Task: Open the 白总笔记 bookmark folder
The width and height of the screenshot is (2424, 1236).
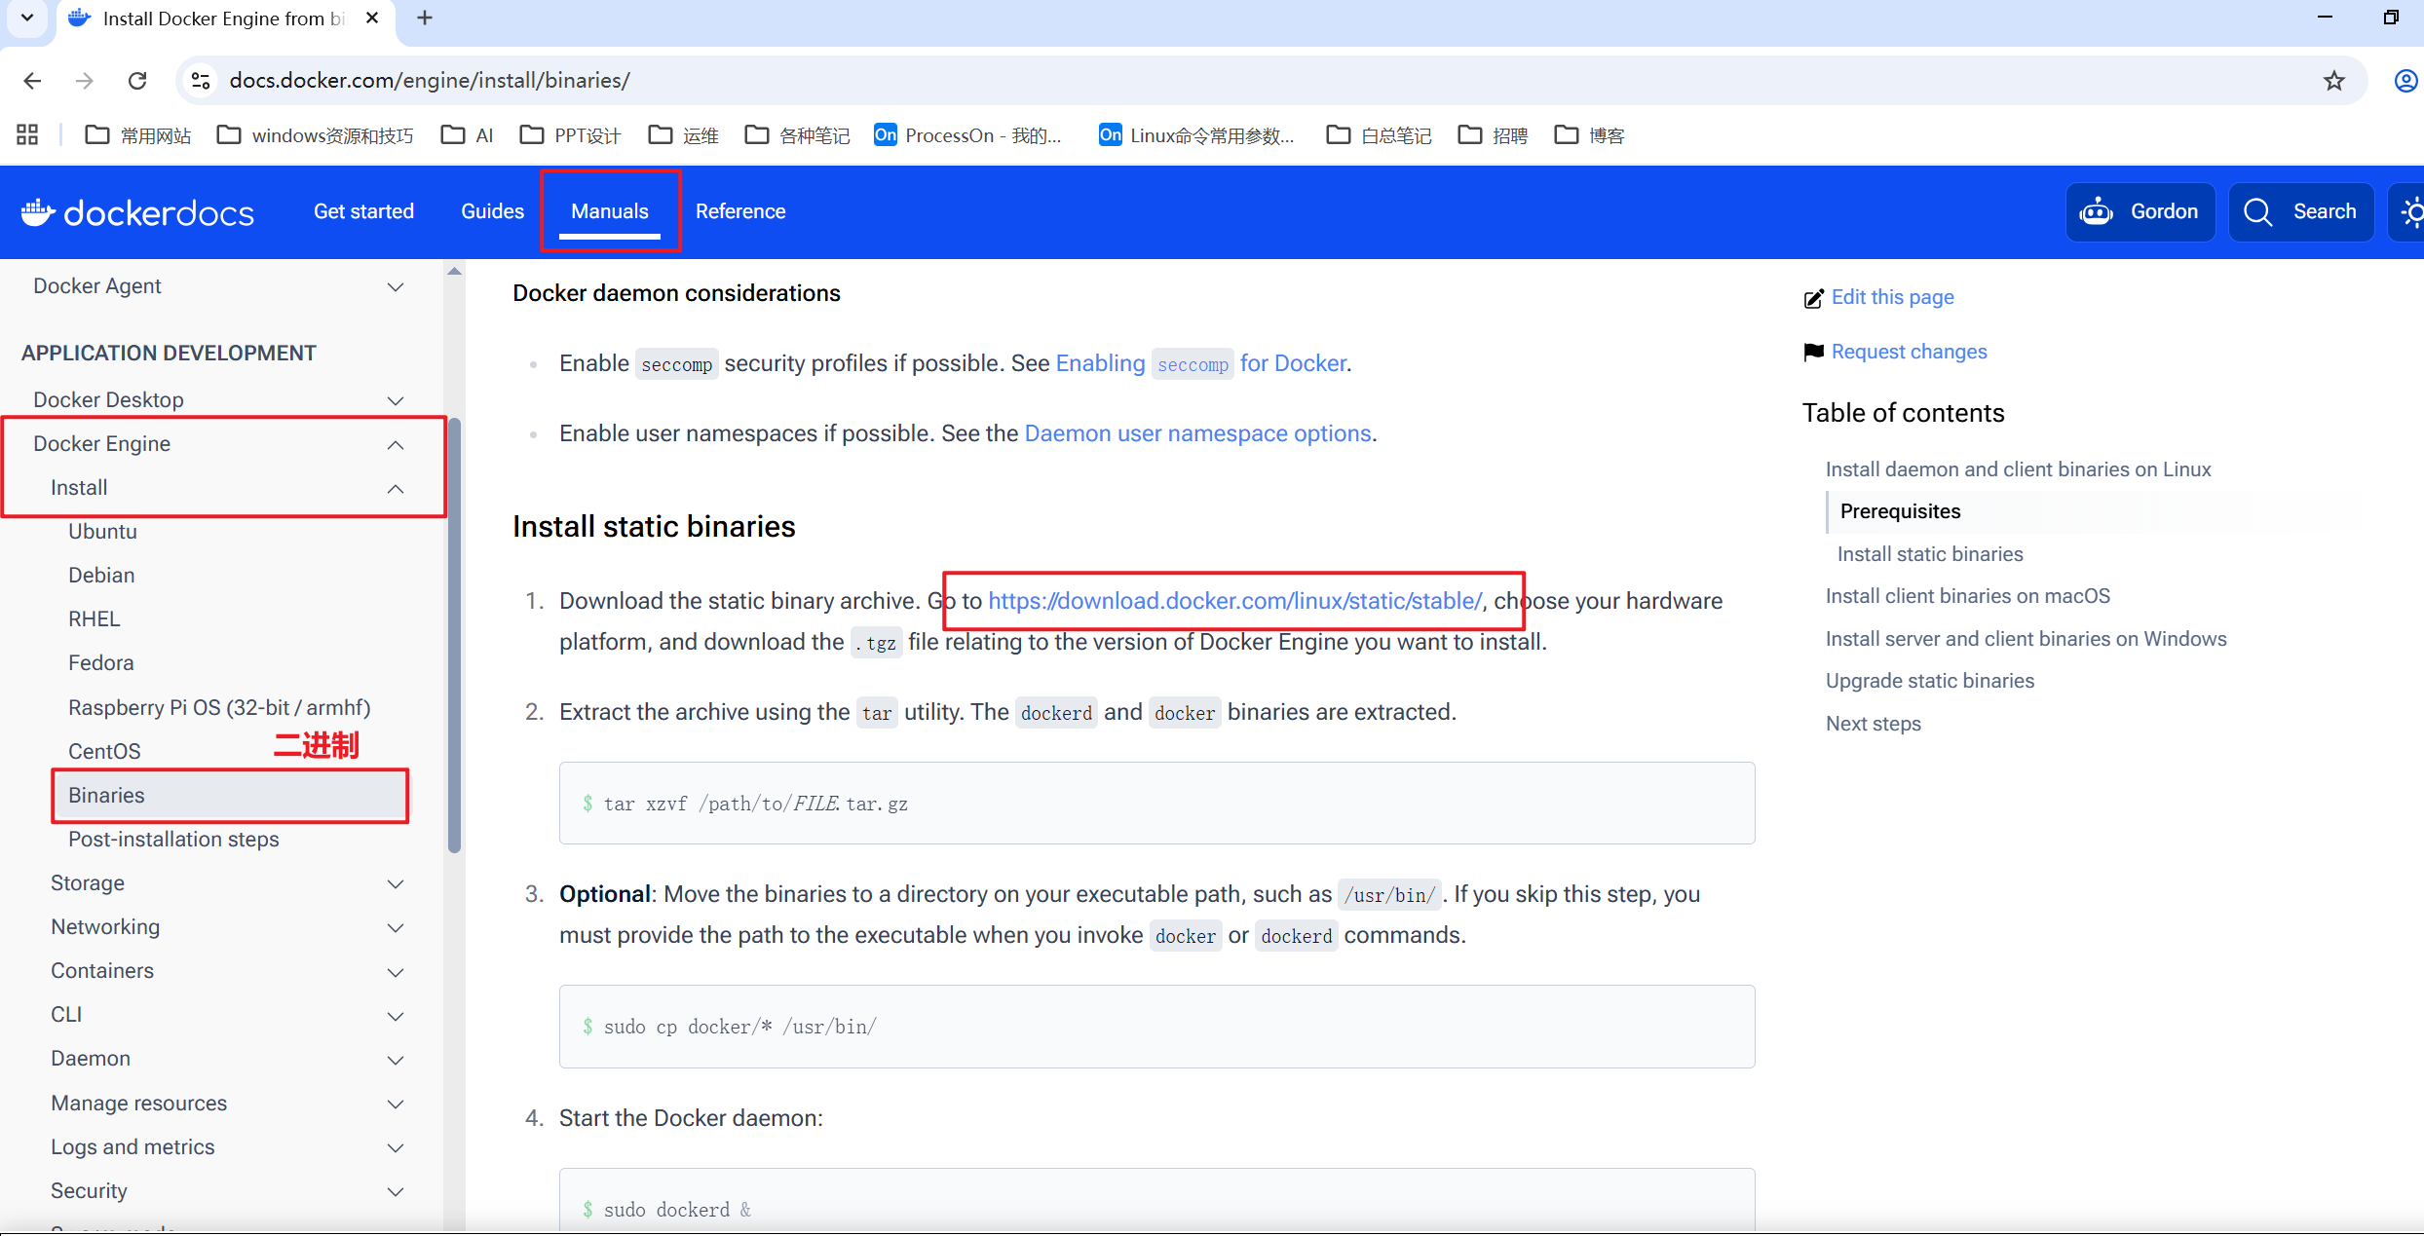Action: coord(1380,135)
